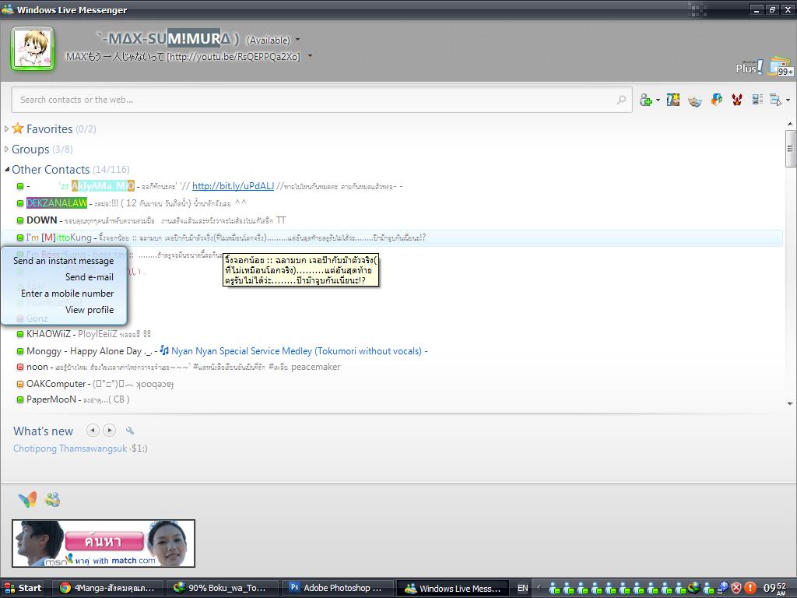Click the Messenger people icon at bottom

[x=52, y=500]
